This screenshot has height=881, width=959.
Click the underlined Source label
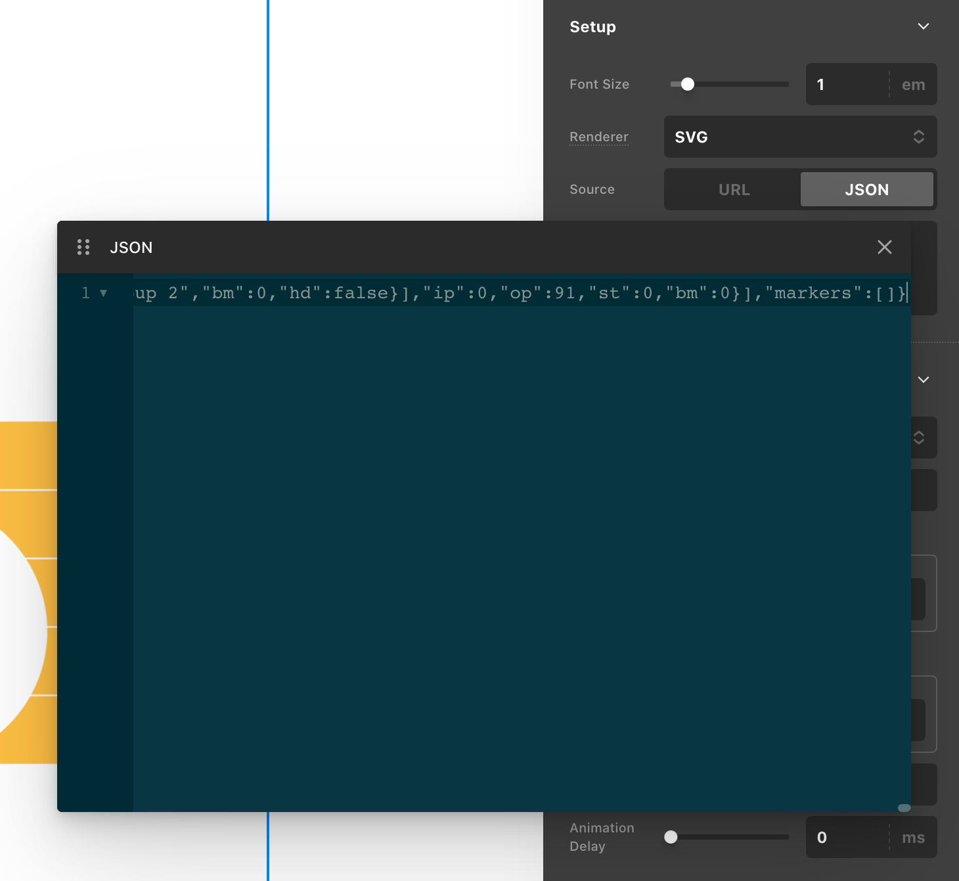point(591,189)
